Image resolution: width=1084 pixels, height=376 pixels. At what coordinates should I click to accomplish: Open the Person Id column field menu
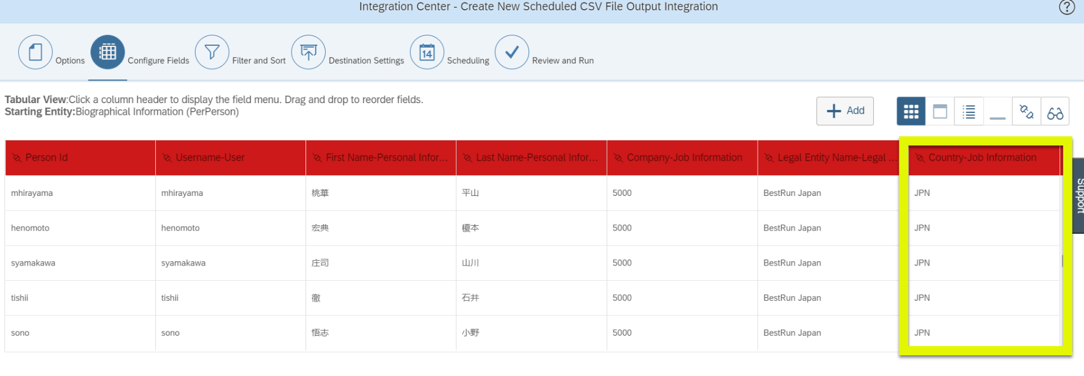[x=80, y=157]
